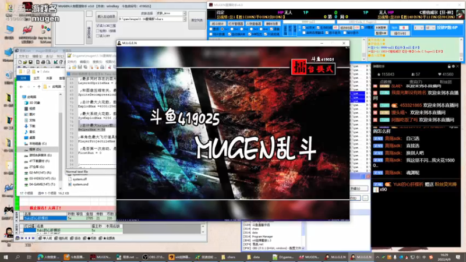
Task: Click the red number input field showing 8
Action: point(404,27)
